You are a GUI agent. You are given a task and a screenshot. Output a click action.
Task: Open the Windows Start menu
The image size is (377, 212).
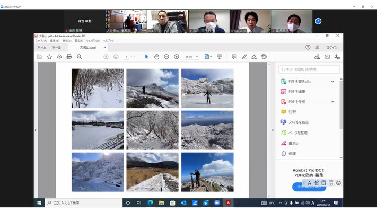[39, 203]
